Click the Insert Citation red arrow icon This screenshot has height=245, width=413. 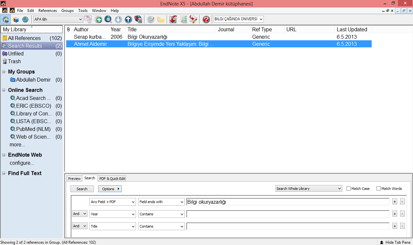point(173,19)
